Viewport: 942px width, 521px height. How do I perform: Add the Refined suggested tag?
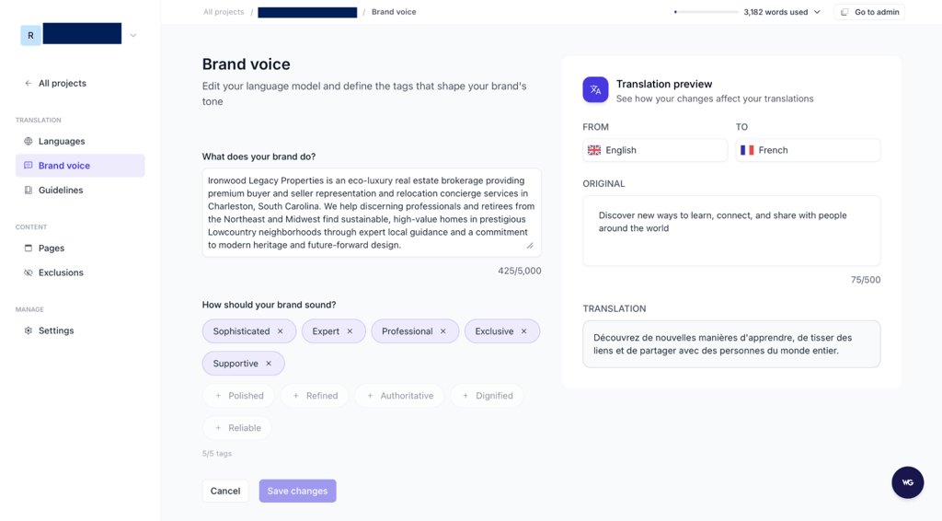pos(315,396)
